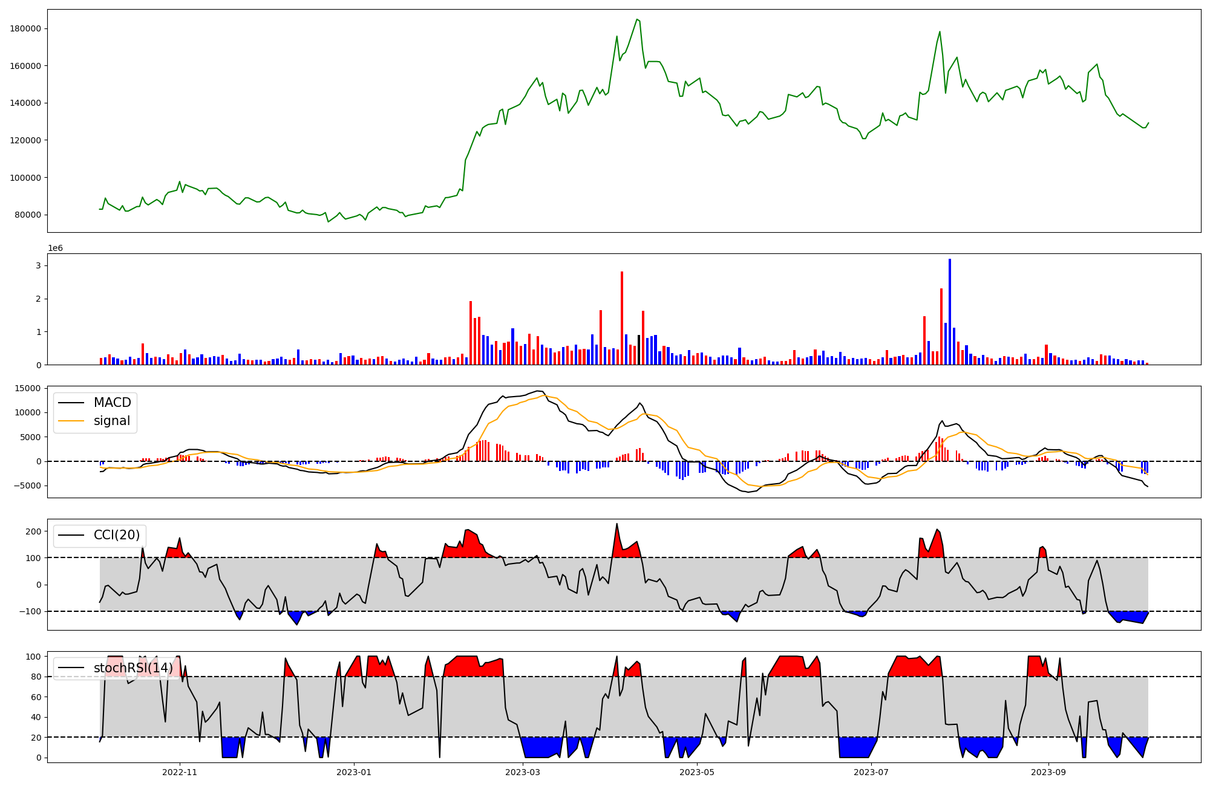Click the MACD legend entry
This screenshot has height=786, width=1210.
point(112,403)
